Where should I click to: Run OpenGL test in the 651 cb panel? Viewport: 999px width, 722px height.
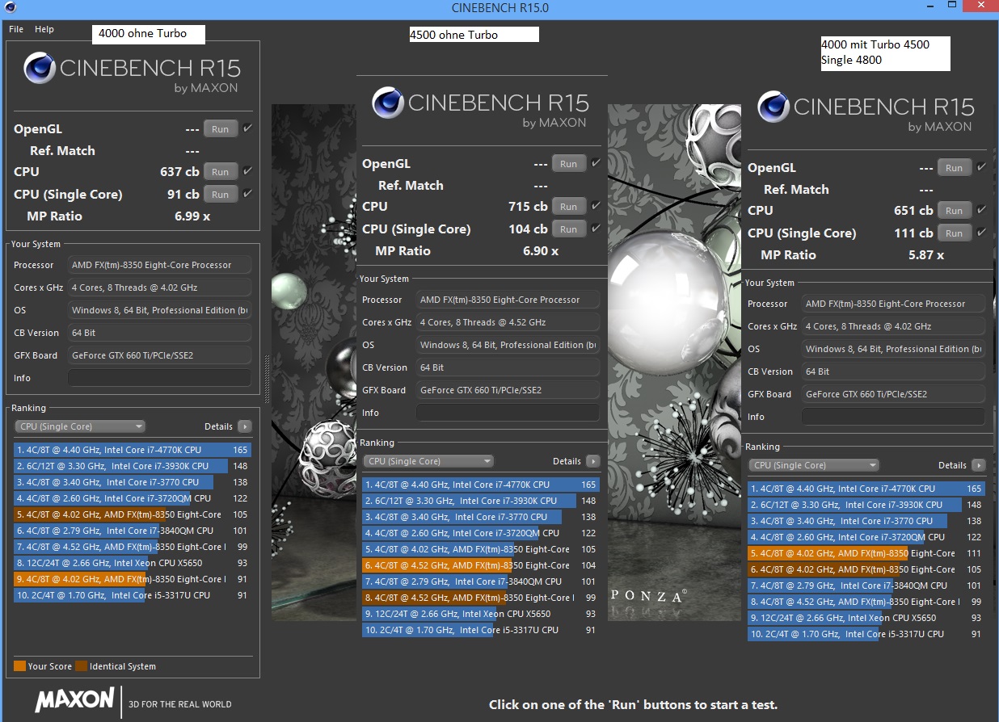tap(955, 168)
